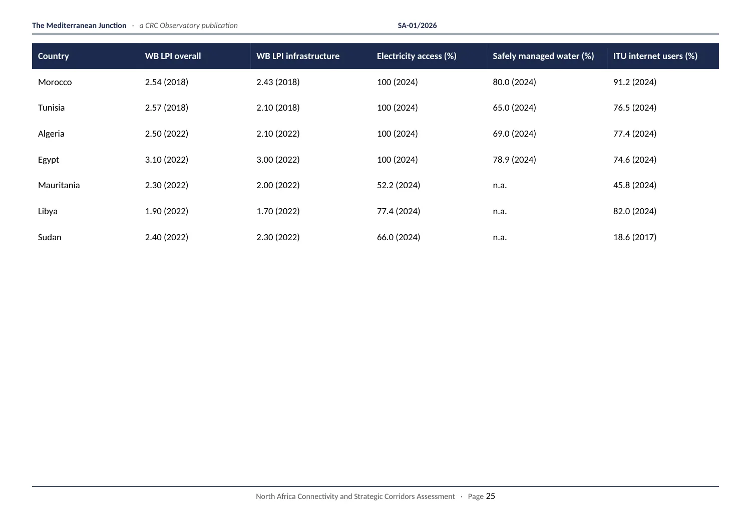Select Morocco's 91.2 (2024) internet users cell
The height and width of the screenshot is (531, 751).
[x=635, y=82]
